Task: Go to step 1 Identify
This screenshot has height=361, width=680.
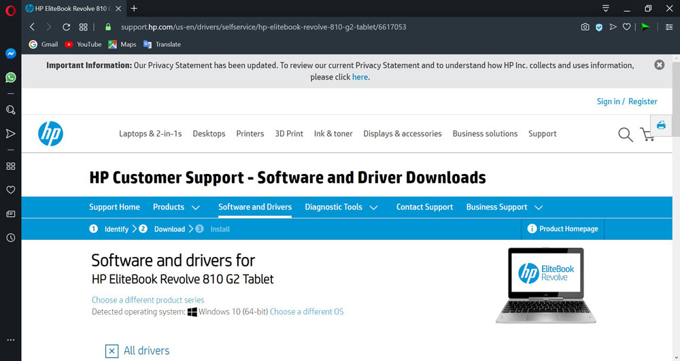Action: 109,229
